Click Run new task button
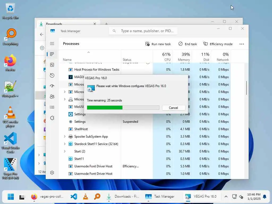The image size is (272, 204). pyautogui.click(x=158, y=44)
